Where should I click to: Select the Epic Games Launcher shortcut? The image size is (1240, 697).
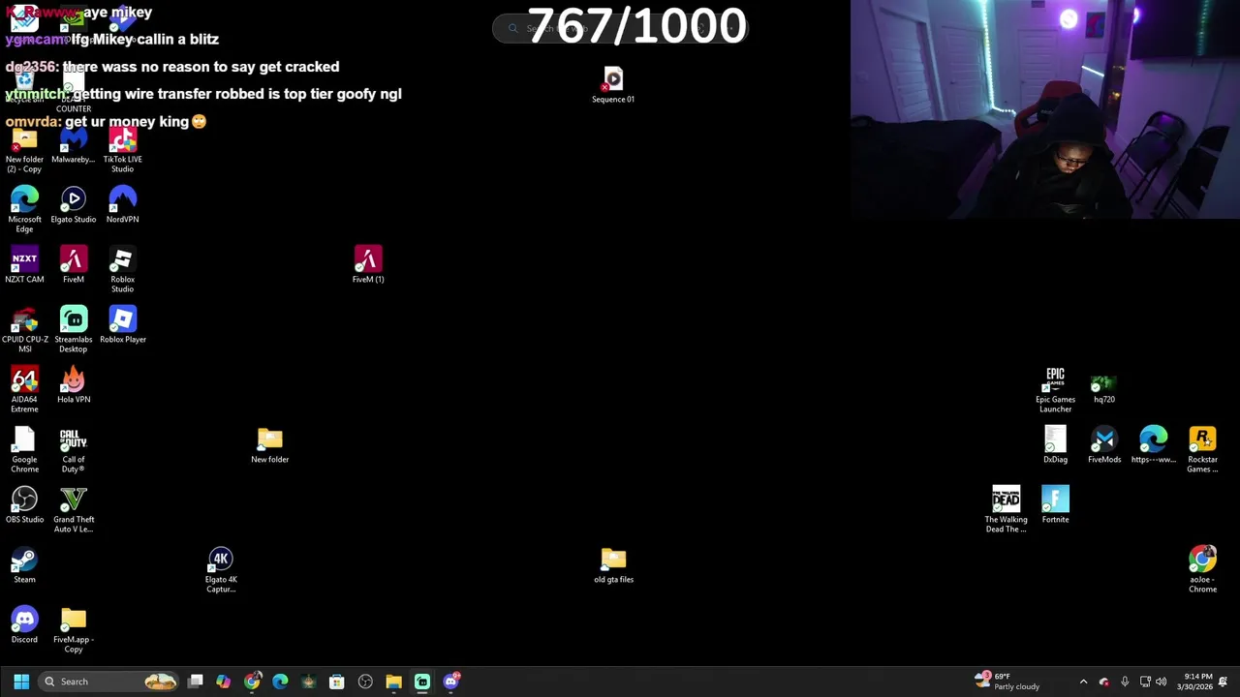(1055, 390)
